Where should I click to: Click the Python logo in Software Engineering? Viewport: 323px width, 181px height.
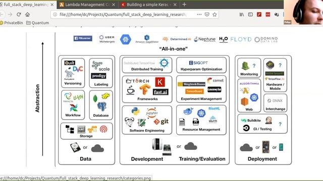[x=135, y=112]
